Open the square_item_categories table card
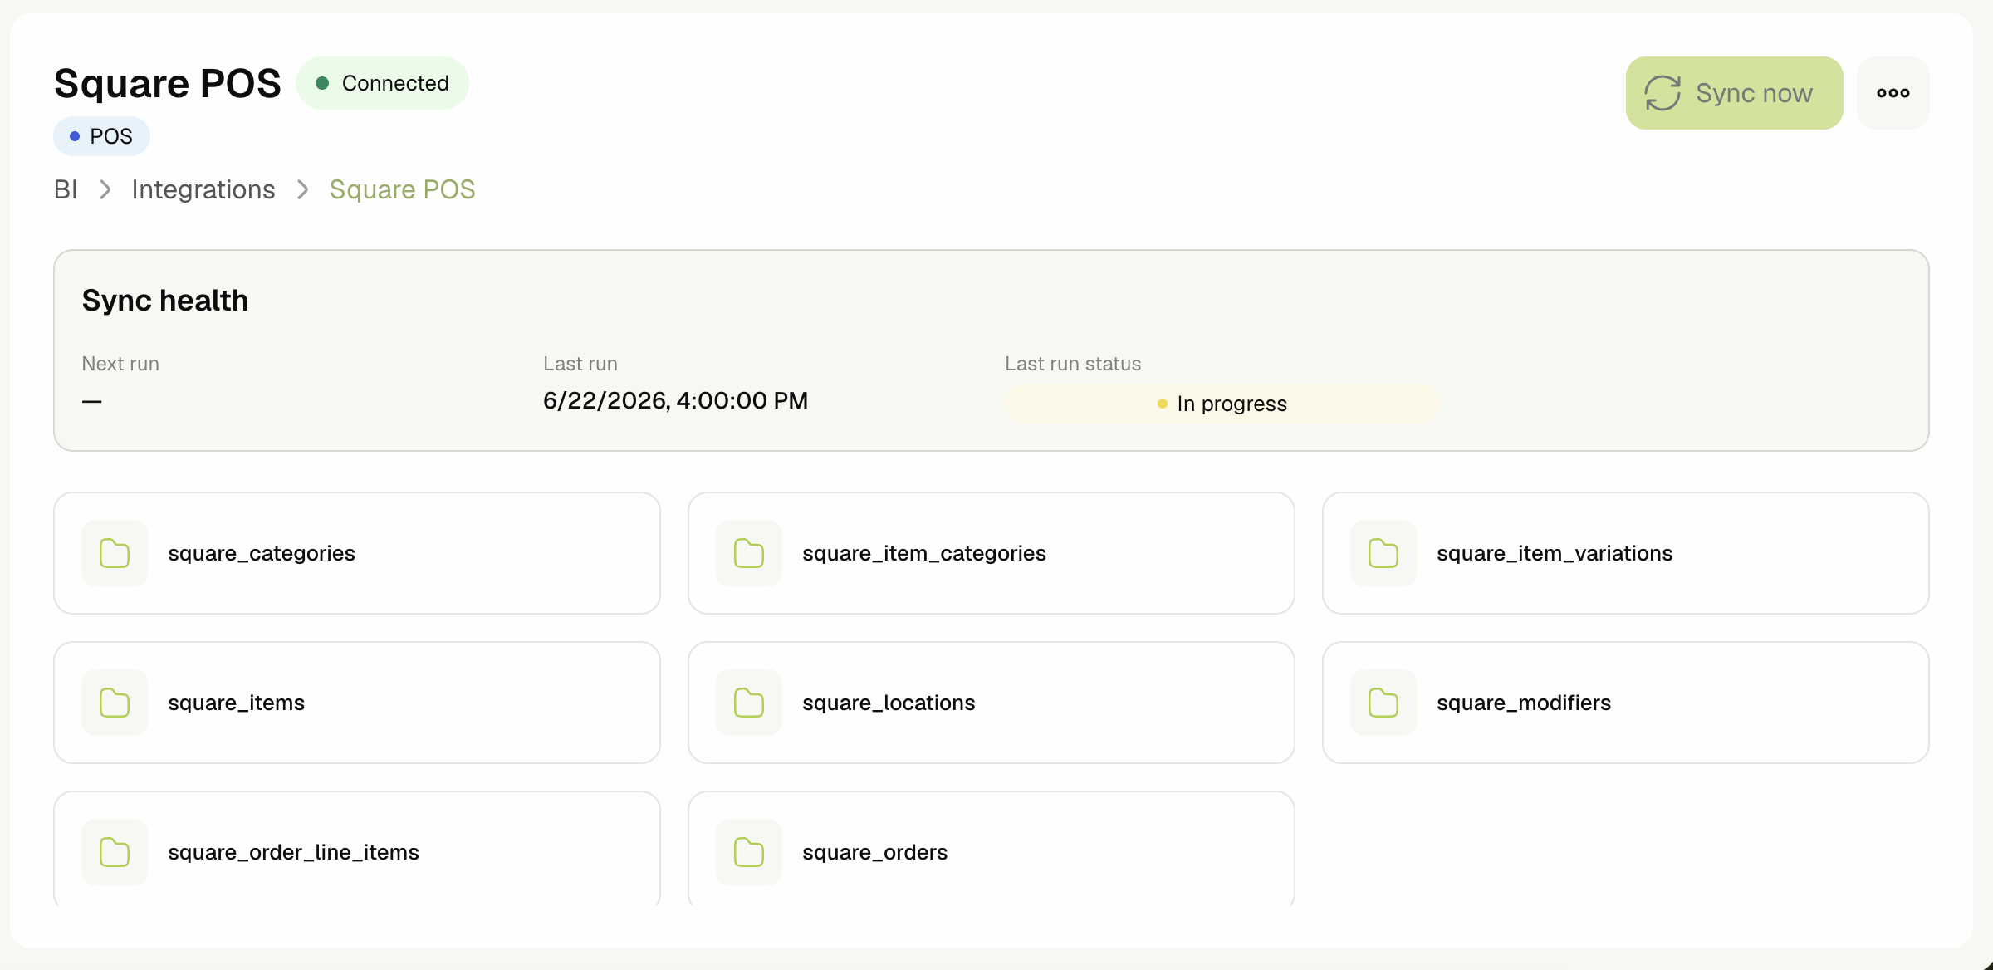This screenshot has width=1993, height=970. (x=992, y=553)
